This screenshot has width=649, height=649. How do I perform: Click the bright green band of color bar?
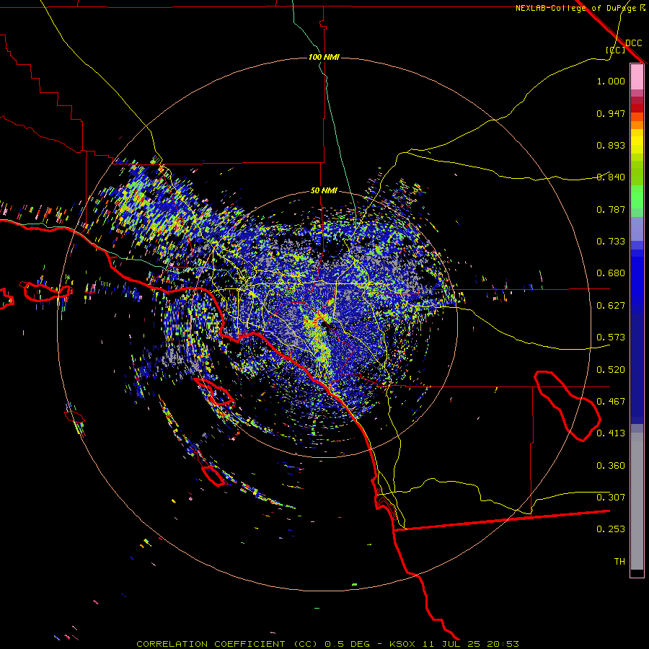pos(637,197)
